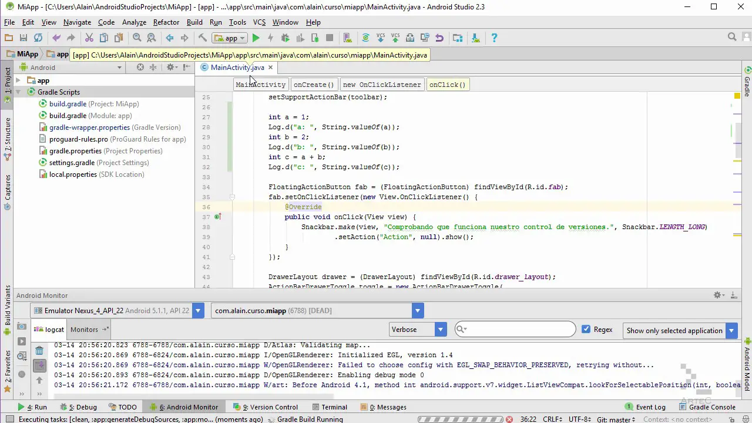This screenshot has height=423, width=752.
Task: Uncheck the Regex checkbox in logcat
Action: [586, 329]
